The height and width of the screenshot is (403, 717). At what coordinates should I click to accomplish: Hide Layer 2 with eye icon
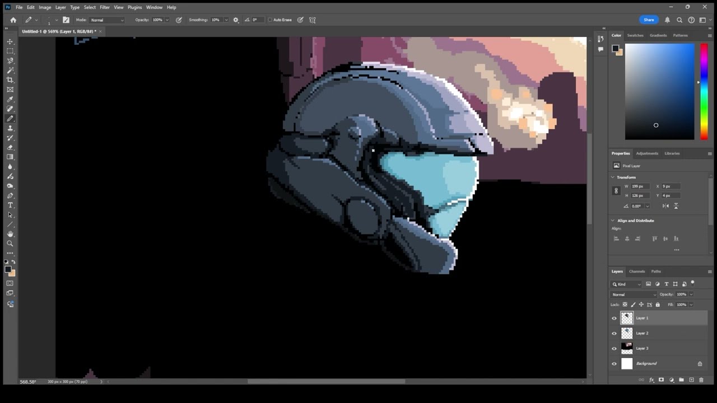pyautogui.click(x=614, y=333)
